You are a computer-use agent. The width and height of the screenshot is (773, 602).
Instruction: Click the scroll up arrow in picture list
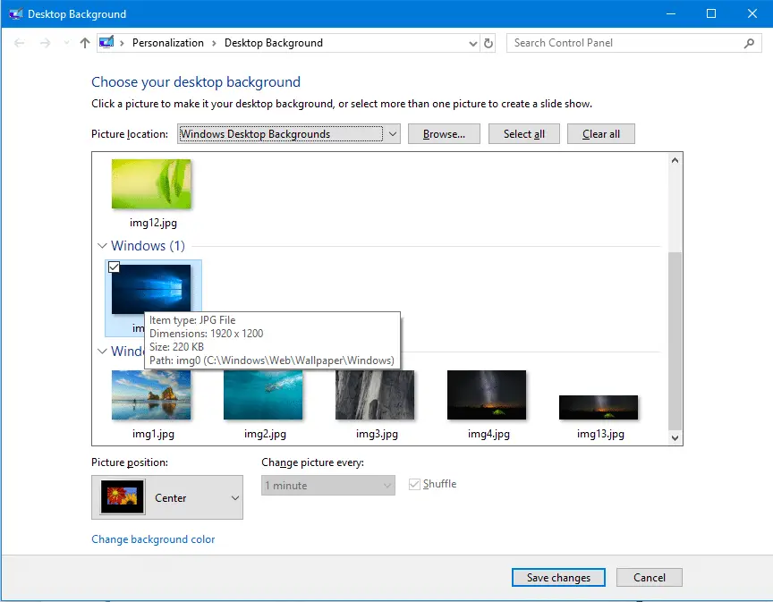point(675,160)
